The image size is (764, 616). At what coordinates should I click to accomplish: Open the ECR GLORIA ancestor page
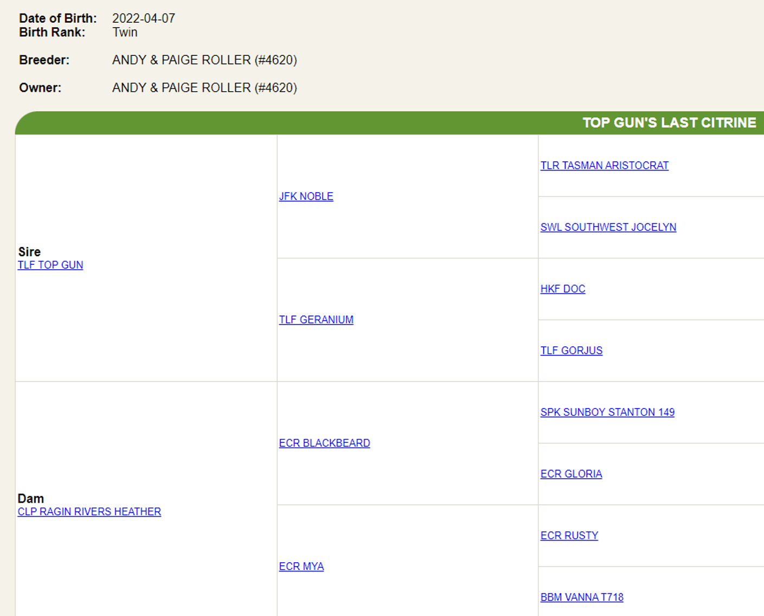571,473
